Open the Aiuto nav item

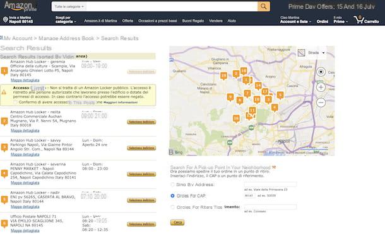coord(232,21)
